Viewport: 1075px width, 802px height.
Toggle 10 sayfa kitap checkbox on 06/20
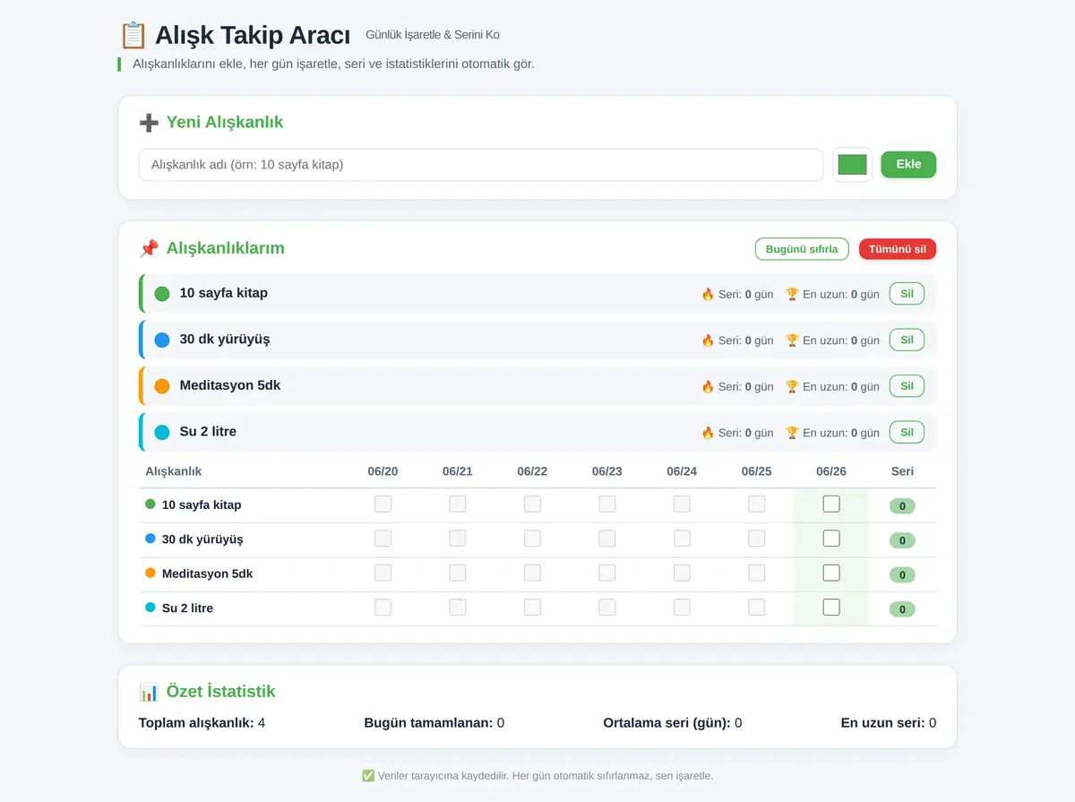coord(383,504)
